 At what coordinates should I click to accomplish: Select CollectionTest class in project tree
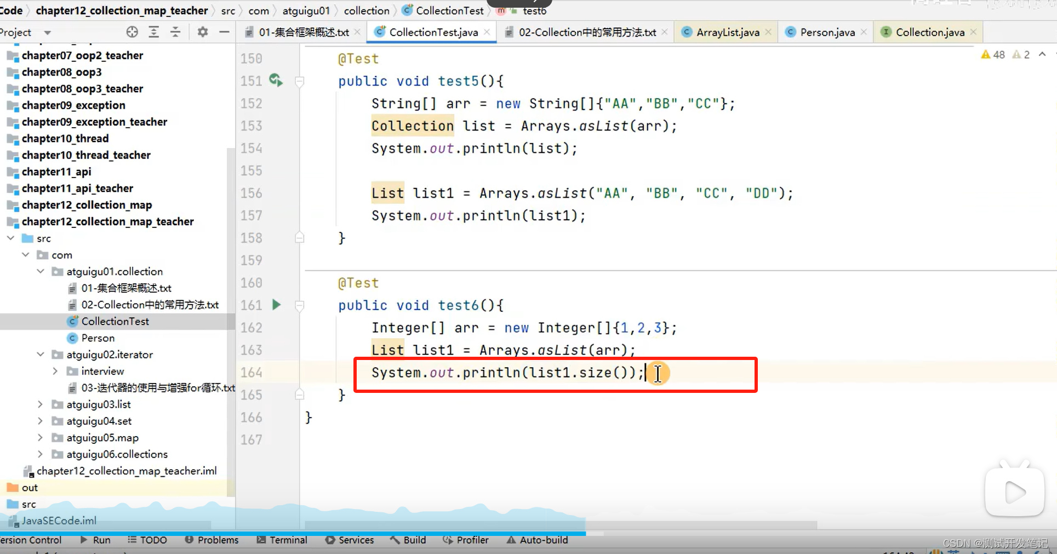pos(115,321)
